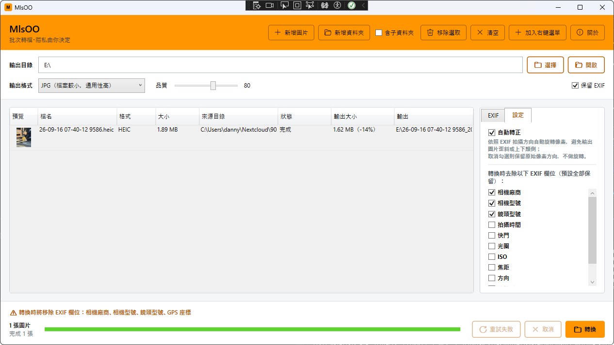Start conversion with the 轉換 button
This screenshot has height=345, width=614.
[x=585, y=329]
